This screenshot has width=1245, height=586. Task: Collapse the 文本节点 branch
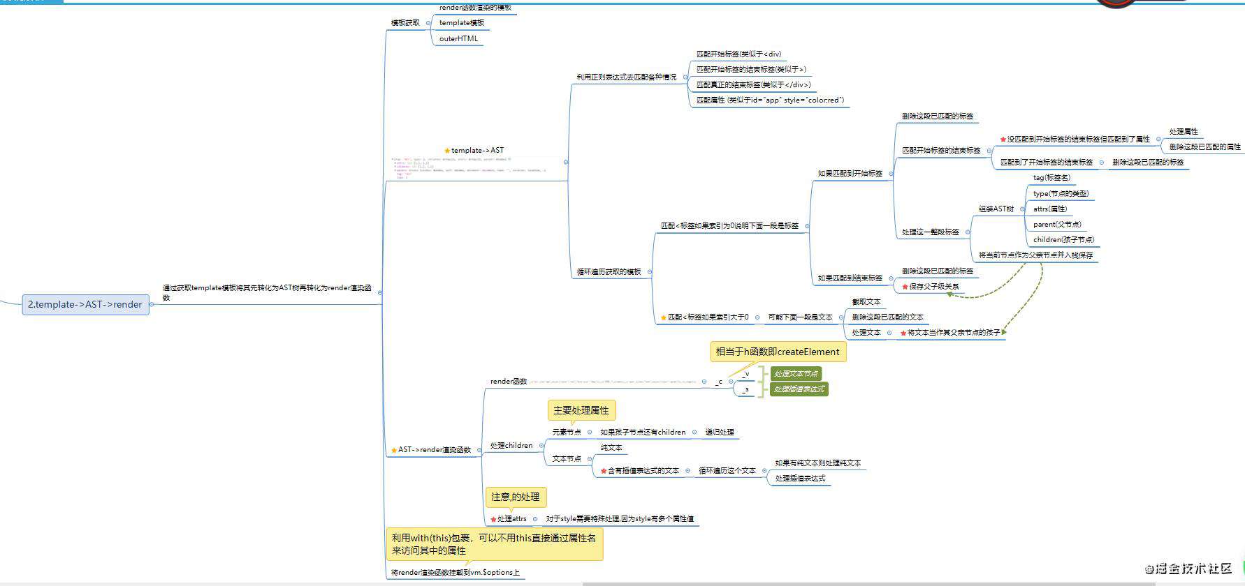tap(590, 458)
